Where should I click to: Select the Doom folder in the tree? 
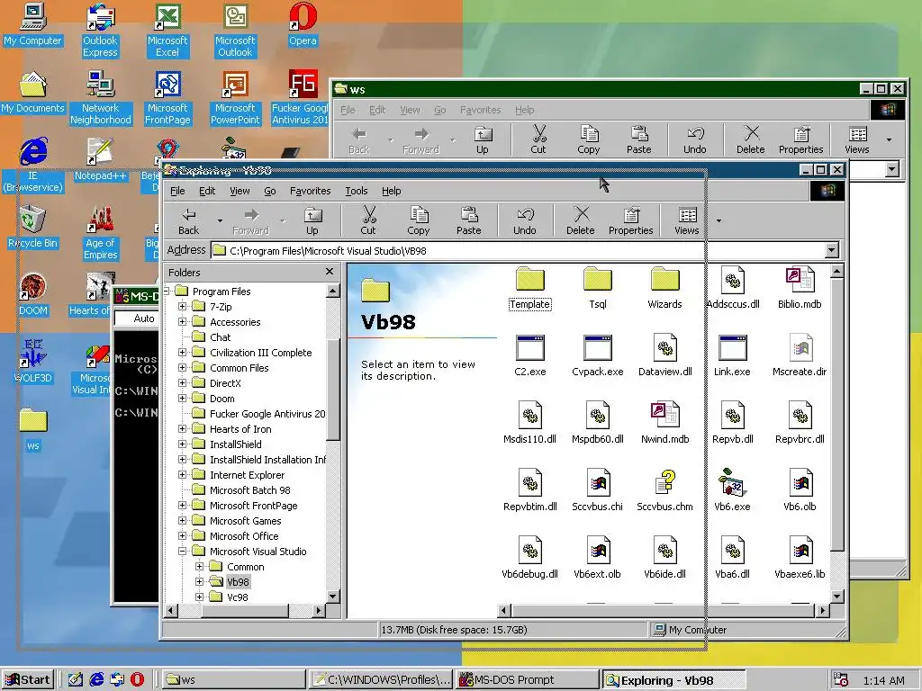(x=222, y=399)
